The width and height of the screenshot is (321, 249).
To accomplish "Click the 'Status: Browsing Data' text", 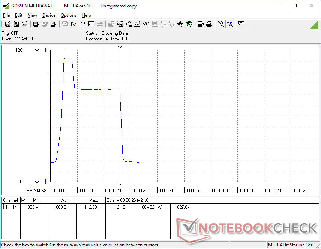I will point(106,33).
